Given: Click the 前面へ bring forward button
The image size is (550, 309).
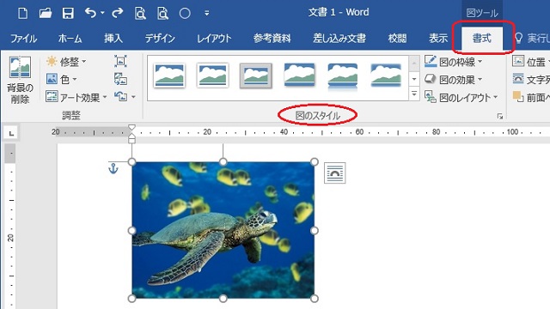Looking at the screenshot, I should tap(530, 97).
